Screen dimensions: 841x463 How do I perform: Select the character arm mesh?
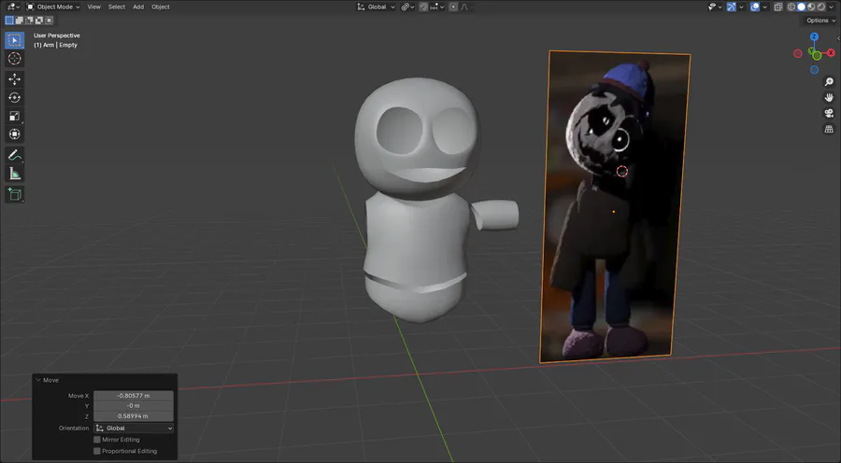496,215
